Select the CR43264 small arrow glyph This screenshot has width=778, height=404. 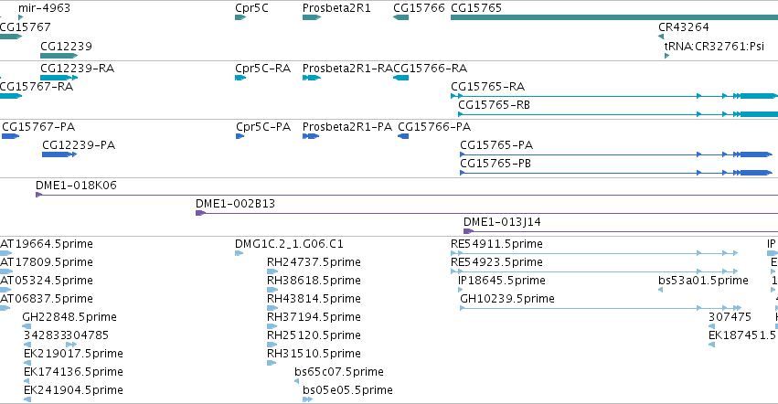(x=661, y=37)
